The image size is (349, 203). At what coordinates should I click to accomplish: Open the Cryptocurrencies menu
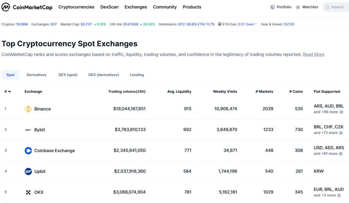pyautogui.click(x=76, y=7)
